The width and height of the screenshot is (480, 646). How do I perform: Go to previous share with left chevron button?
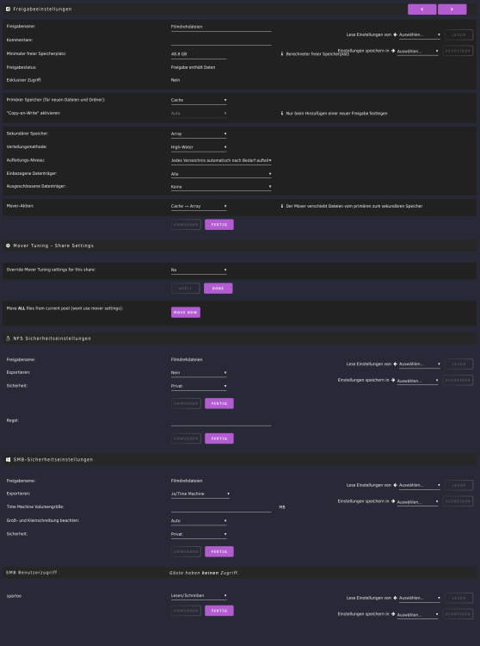(422, 9)
